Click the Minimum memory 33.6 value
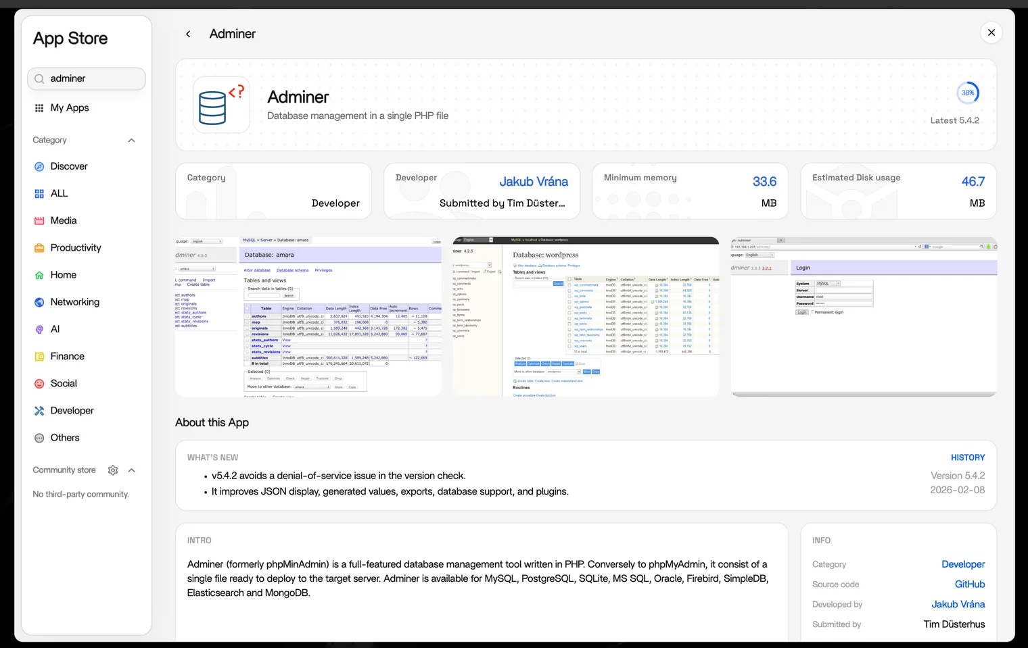 tap(764, 182)
